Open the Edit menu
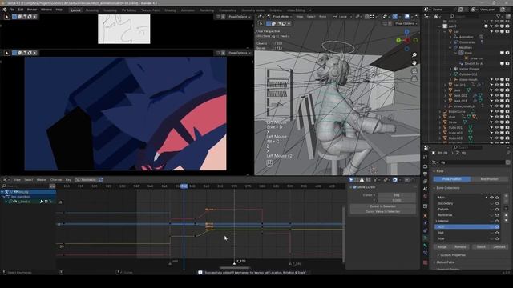The width and height of the screenshot is (513, 288). point(21,10)
